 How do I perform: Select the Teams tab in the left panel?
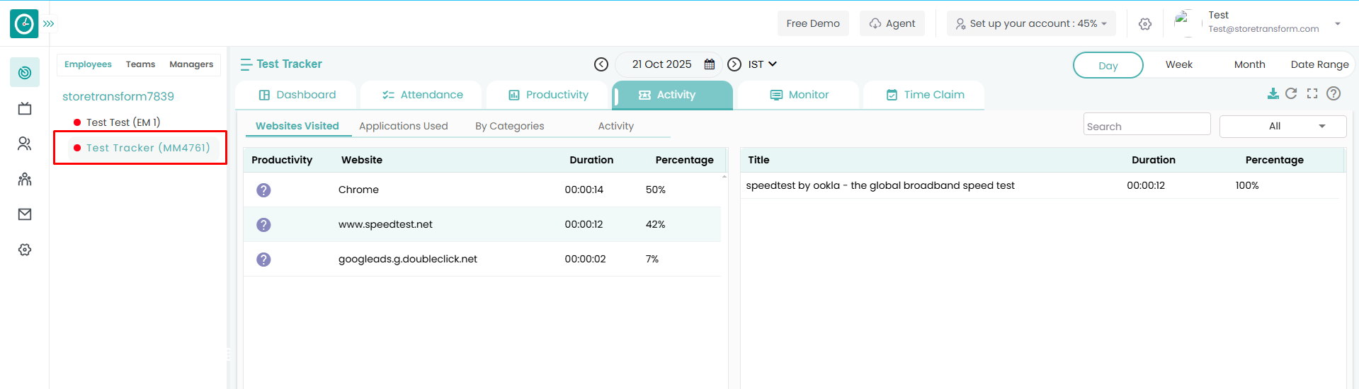pyautogui.click(x=140, y=64)
